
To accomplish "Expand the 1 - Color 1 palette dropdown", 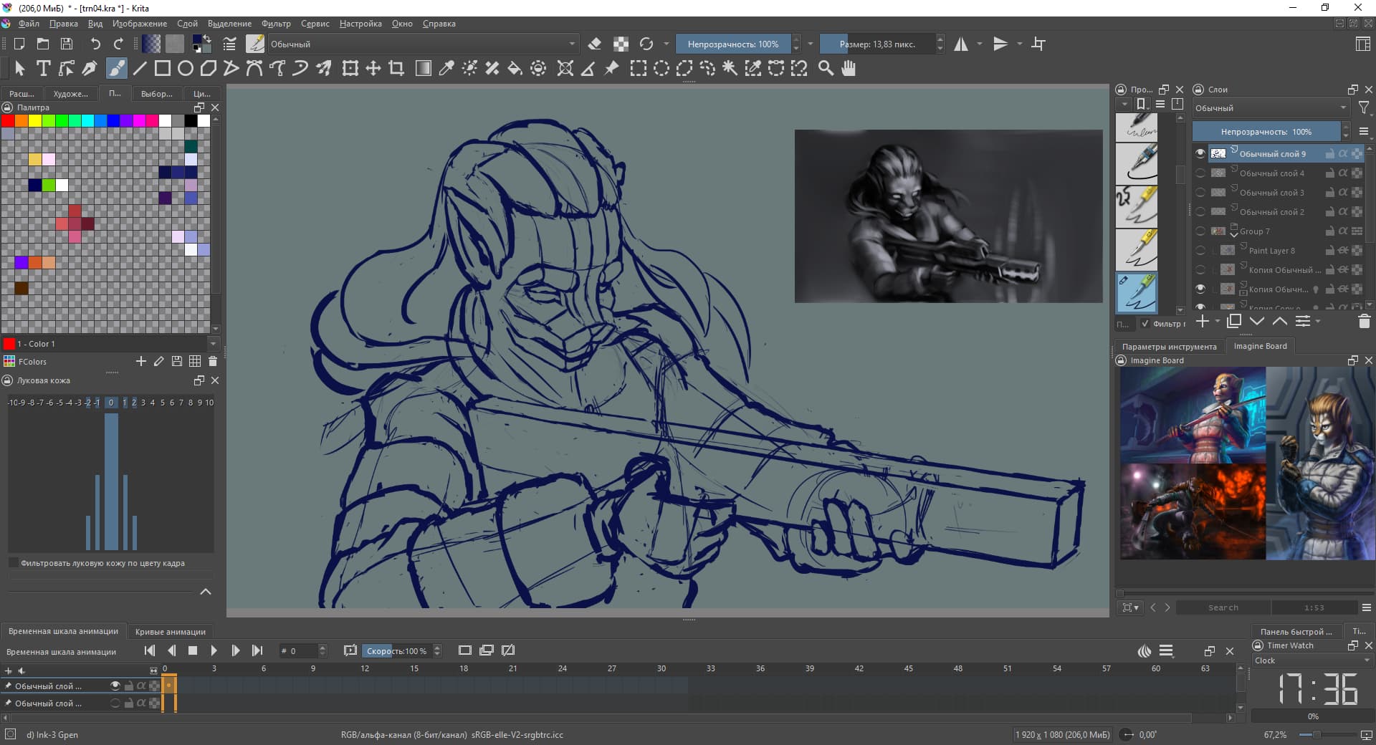I will click(x=212, y=344).
